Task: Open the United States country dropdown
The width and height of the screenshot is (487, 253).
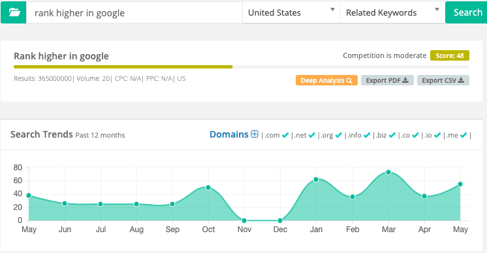Action: point(291,12)
